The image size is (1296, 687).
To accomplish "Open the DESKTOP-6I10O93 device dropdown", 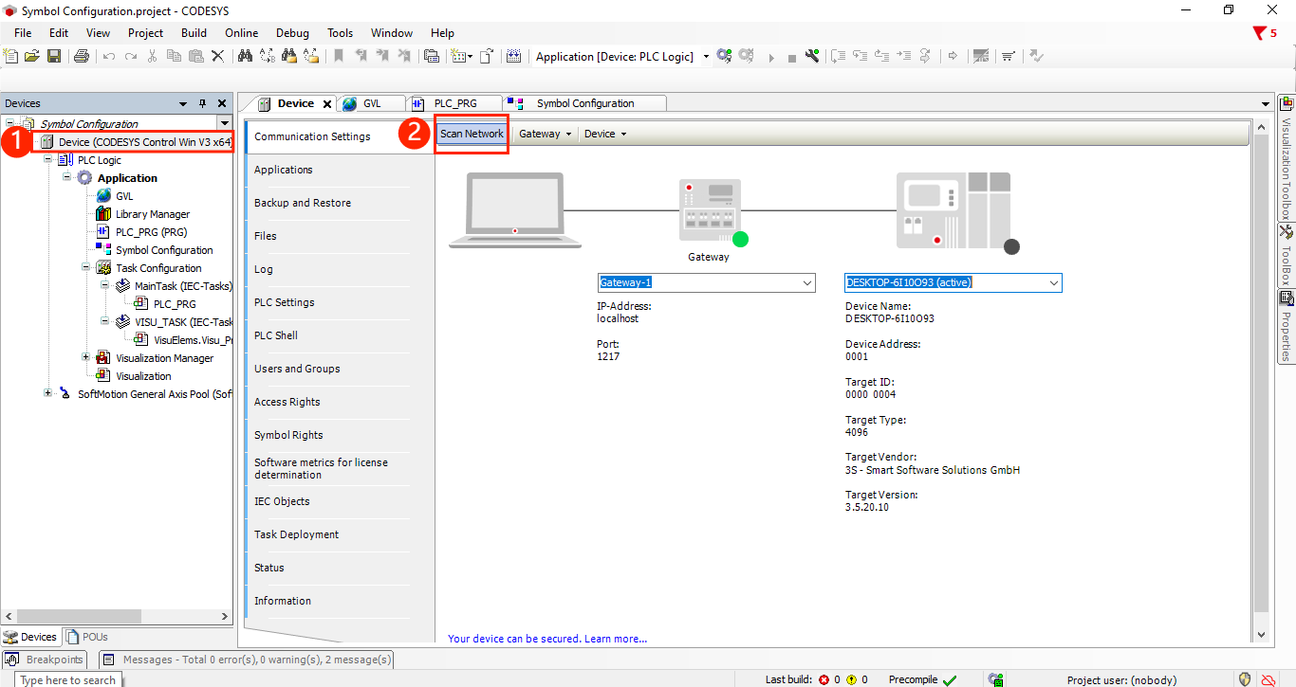I will pos(1053,283).
